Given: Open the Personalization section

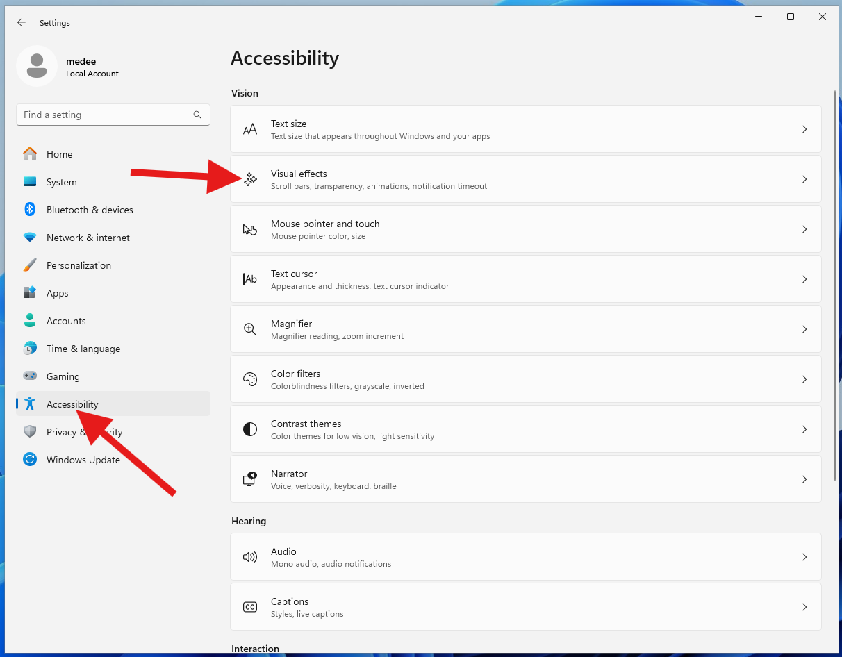Looking at the screenshot, I should [79, 265].
